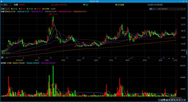The width and height of the screenshot is (188, 102).
Task: Select the 5-minute interval button
Action: 175,9
